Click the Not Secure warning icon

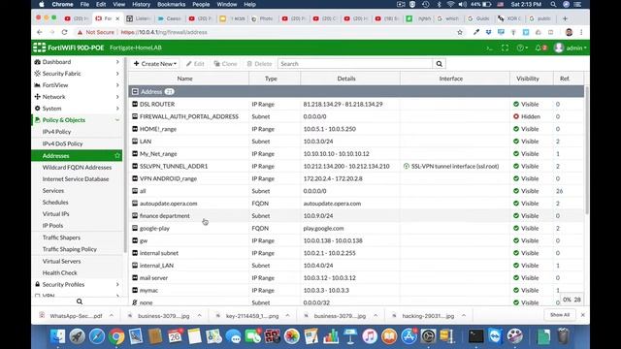point(80,32)
